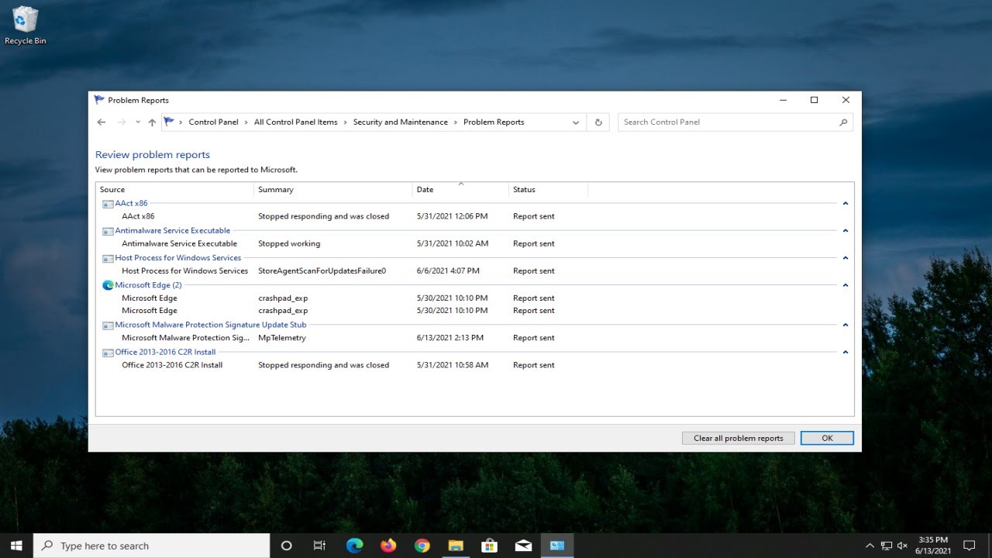This screenshot has width=992, height=558.
Task: Click the OK button
Action: tap(827, 438)
